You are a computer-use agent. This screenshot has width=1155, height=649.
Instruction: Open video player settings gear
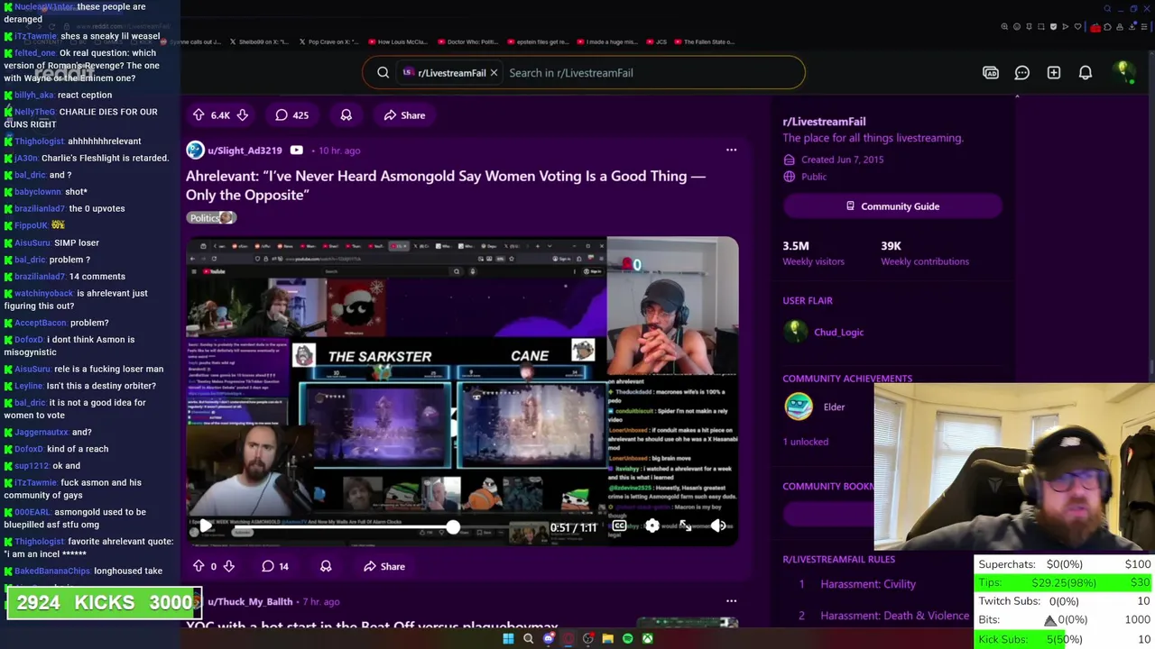[651, 526]
